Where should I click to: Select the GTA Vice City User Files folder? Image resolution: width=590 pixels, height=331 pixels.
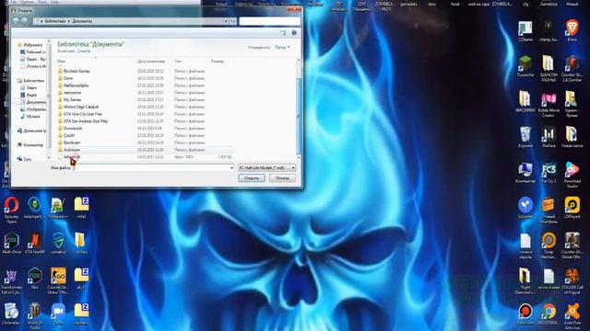pyautogui.click(x=83, y=114)
